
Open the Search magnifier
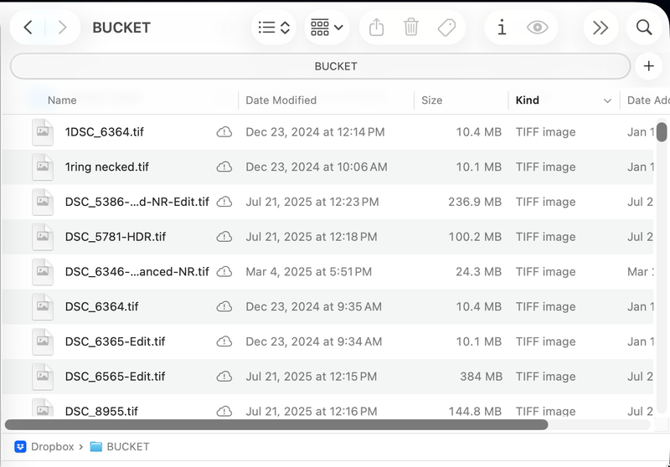click(644, 28)
